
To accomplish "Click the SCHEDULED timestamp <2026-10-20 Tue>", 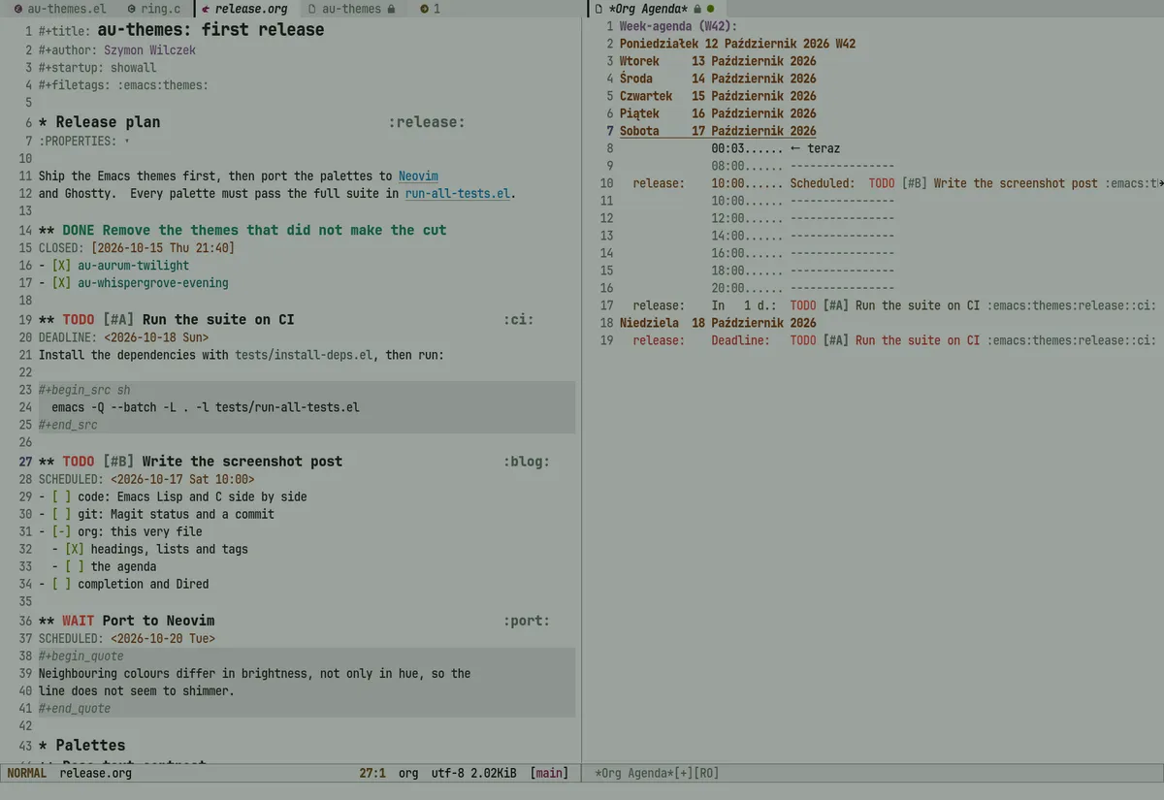I will click(x=163, y=638).
